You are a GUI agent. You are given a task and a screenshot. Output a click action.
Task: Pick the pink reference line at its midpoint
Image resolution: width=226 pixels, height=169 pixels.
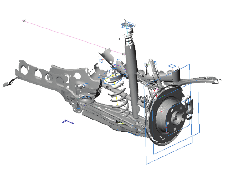pos(74,38)
